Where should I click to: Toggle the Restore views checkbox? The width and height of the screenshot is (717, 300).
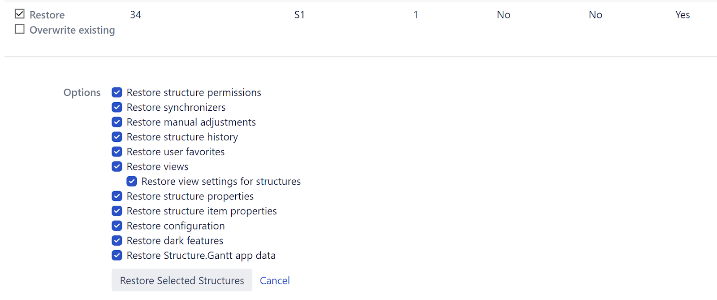[x=117, y=166]
